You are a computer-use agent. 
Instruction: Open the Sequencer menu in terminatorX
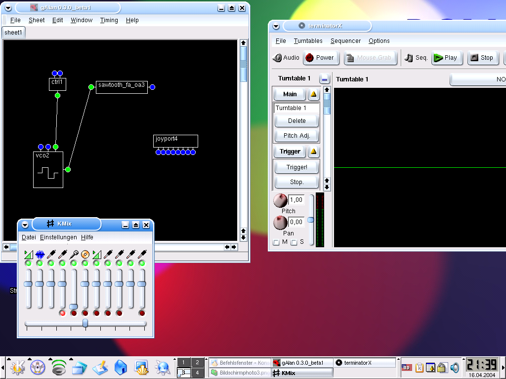[345, 41]
